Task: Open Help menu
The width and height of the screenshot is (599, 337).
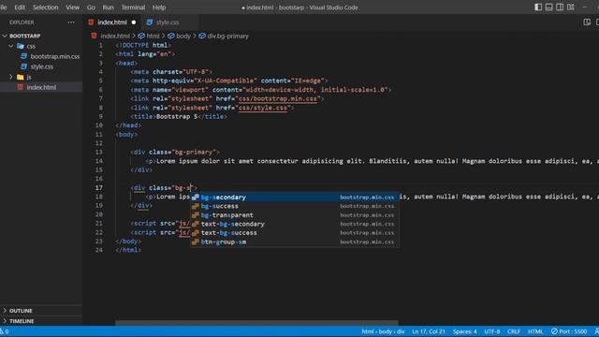Action: [x=159, y=7]
